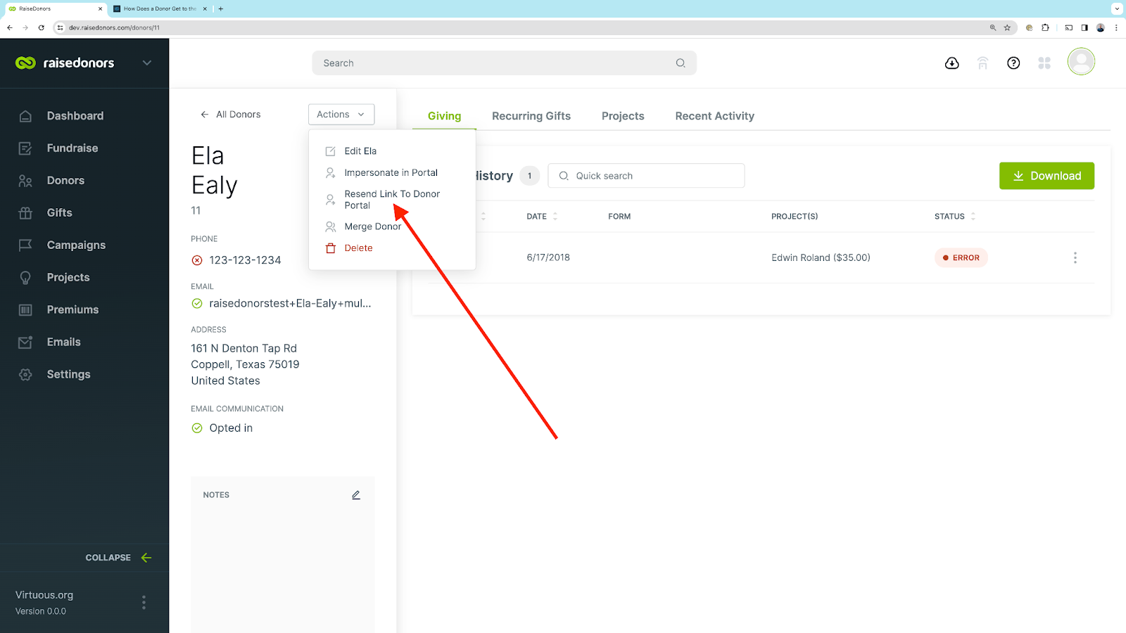This screenshot has width=1126, height=633.
Task: Select Delete in the Actions menu
Action: click(x=358, y=248)
